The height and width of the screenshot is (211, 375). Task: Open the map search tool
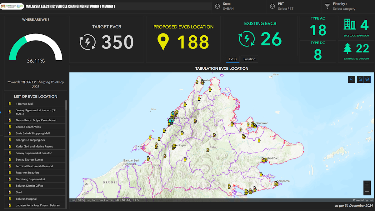[x=352, y=79]
